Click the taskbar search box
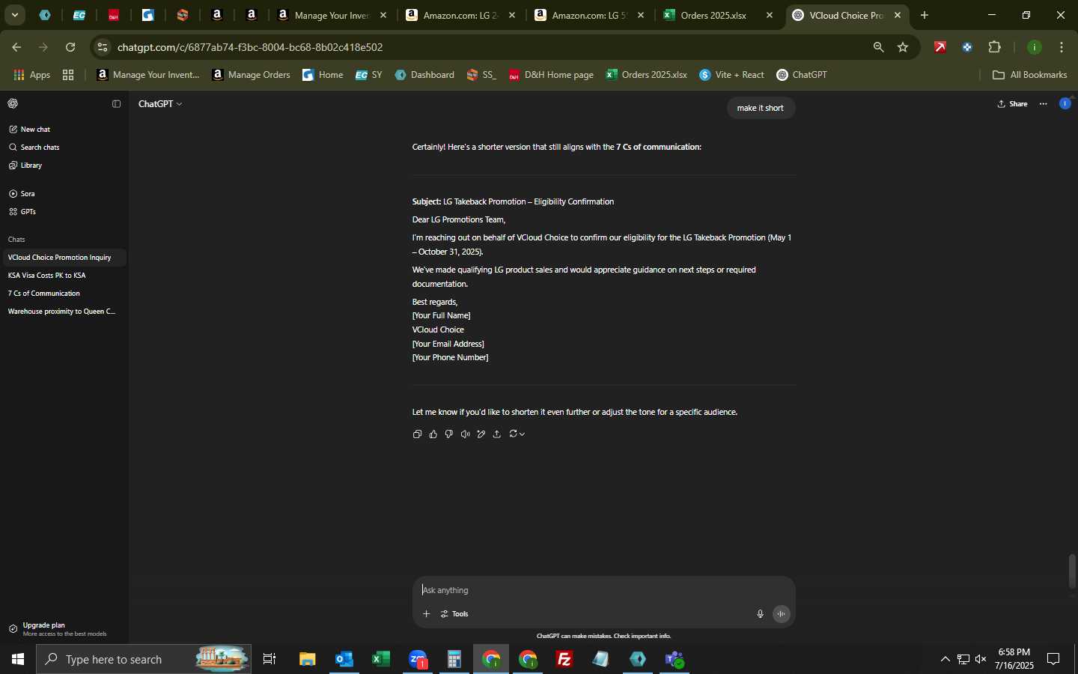Viewport: 1078px width, 674px height. [x=144, y=660]
